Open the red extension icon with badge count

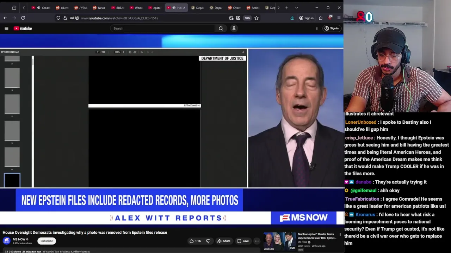330,17
